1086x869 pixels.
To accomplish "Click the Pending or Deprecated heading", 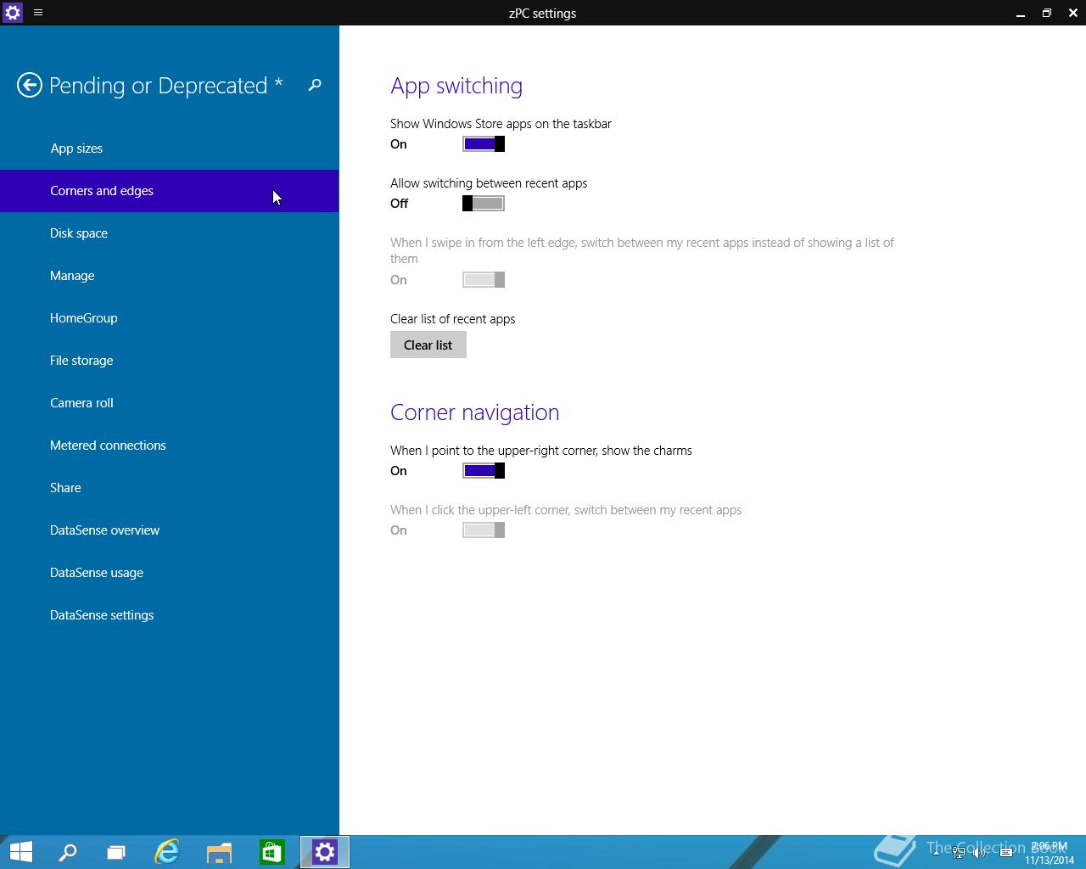I will [166, 86].
